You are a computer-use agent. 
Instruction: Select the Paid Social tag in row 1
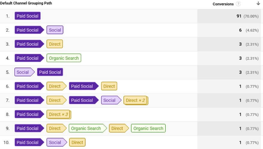coord(27,16)
